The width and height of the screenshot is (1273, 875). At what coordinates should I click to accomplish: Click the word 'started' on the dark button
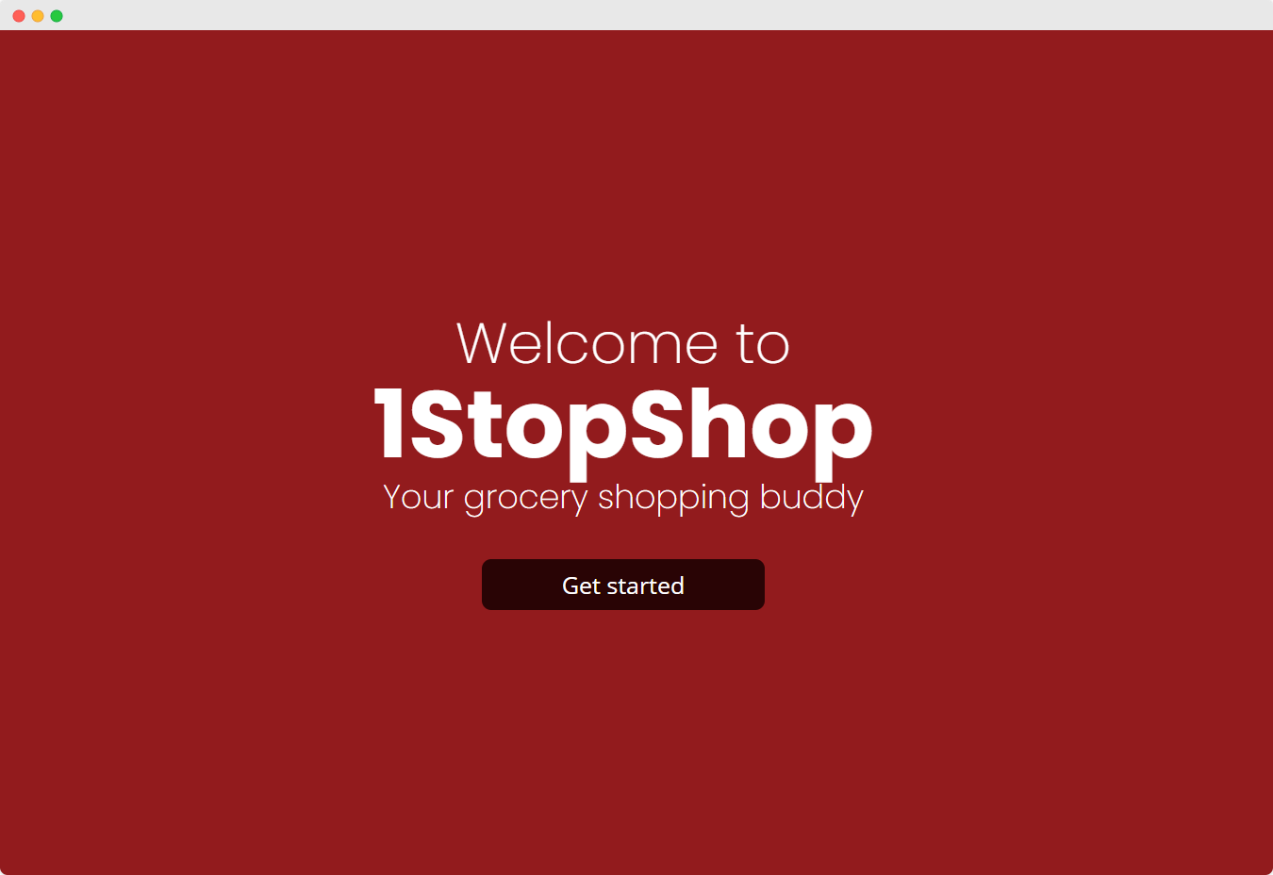tap(645, 586)
